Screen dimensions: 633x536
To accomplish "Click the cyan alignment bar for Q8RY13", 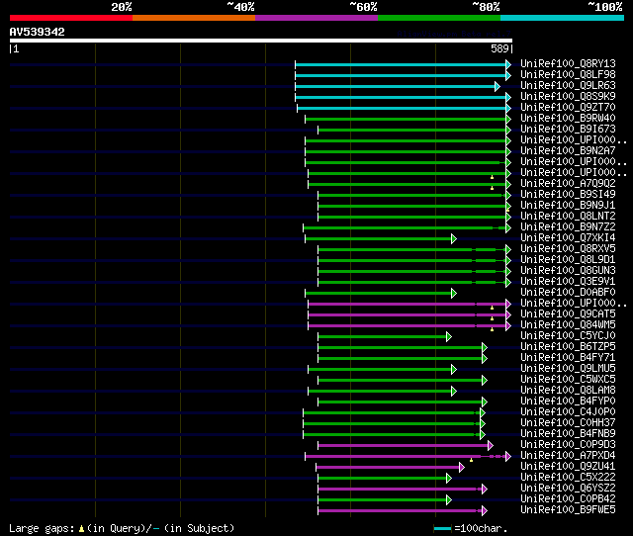I will [x=401, y=64].
